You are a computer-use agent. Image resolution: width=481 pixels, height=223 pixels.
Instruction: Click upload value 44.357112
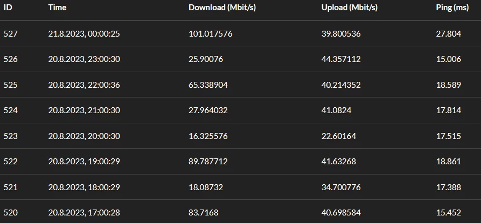click(341, 59)
